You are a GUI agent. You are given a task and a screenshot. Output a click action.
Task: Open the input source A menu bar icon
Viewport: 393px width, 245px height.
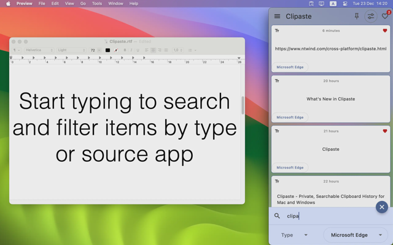point(333,4)
